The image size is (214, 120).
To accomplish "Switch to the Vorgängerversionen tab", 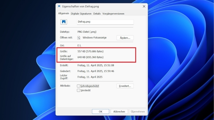I will tap(113, 14).
